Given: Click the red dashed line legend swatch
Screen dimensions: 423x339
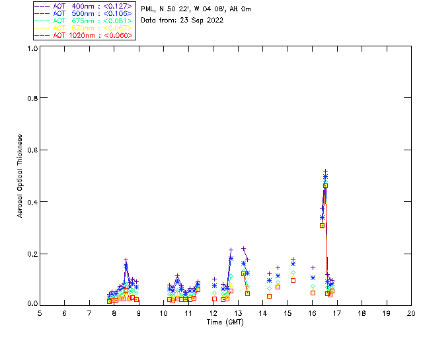Looking at the screenshot, I should click(x=42, y=35).
